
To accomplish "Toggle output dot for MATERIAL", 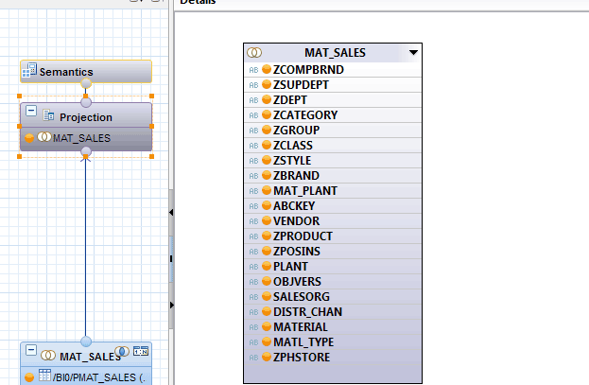I will pyautogui.click(x=267, y=326).
